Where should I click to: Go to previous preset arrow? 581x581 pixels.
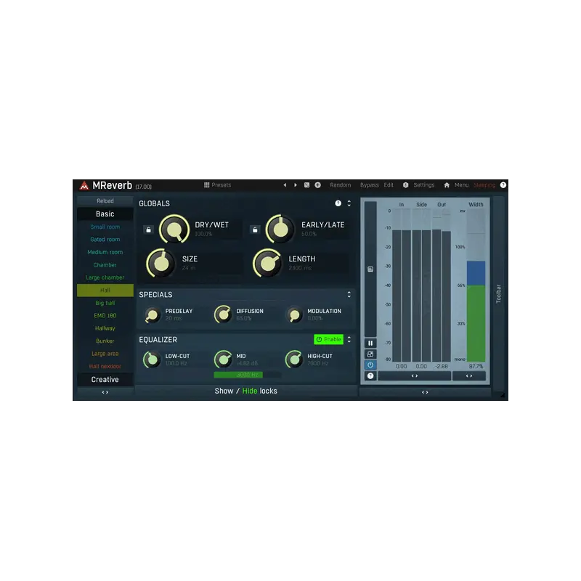[285, 185]
